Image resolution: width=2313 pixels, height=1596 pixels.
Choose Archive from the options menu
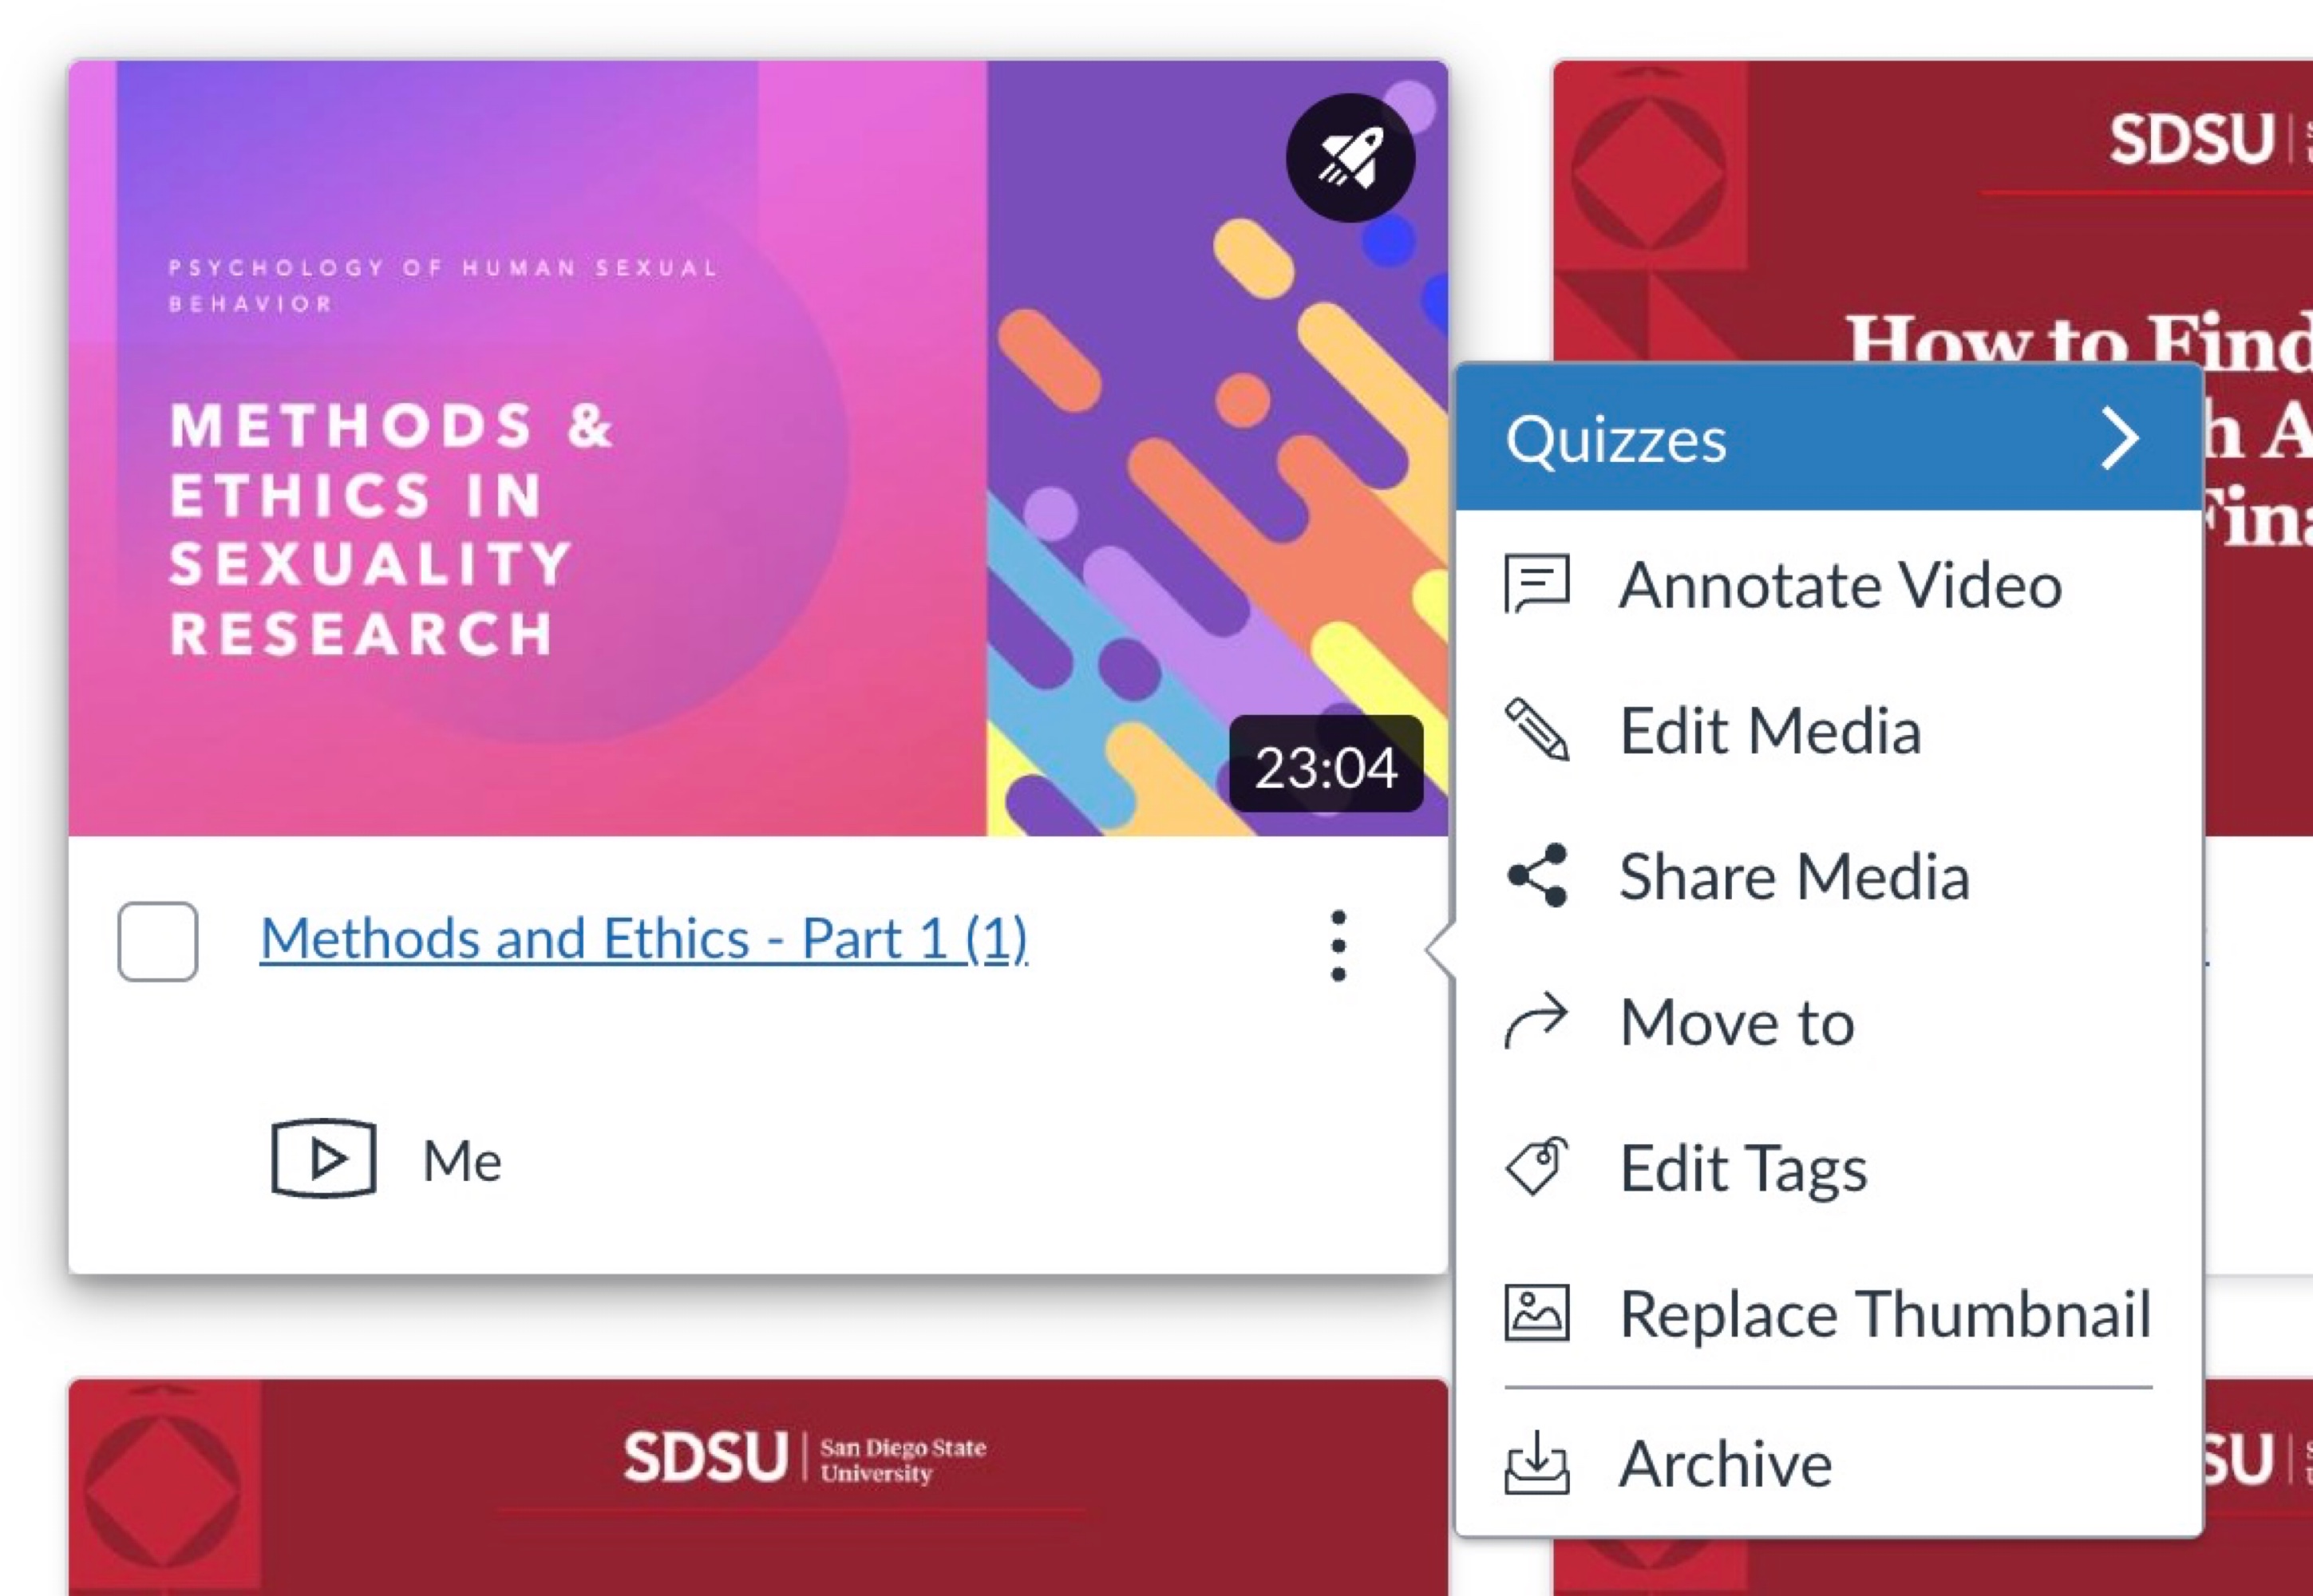[1725, 1464]
